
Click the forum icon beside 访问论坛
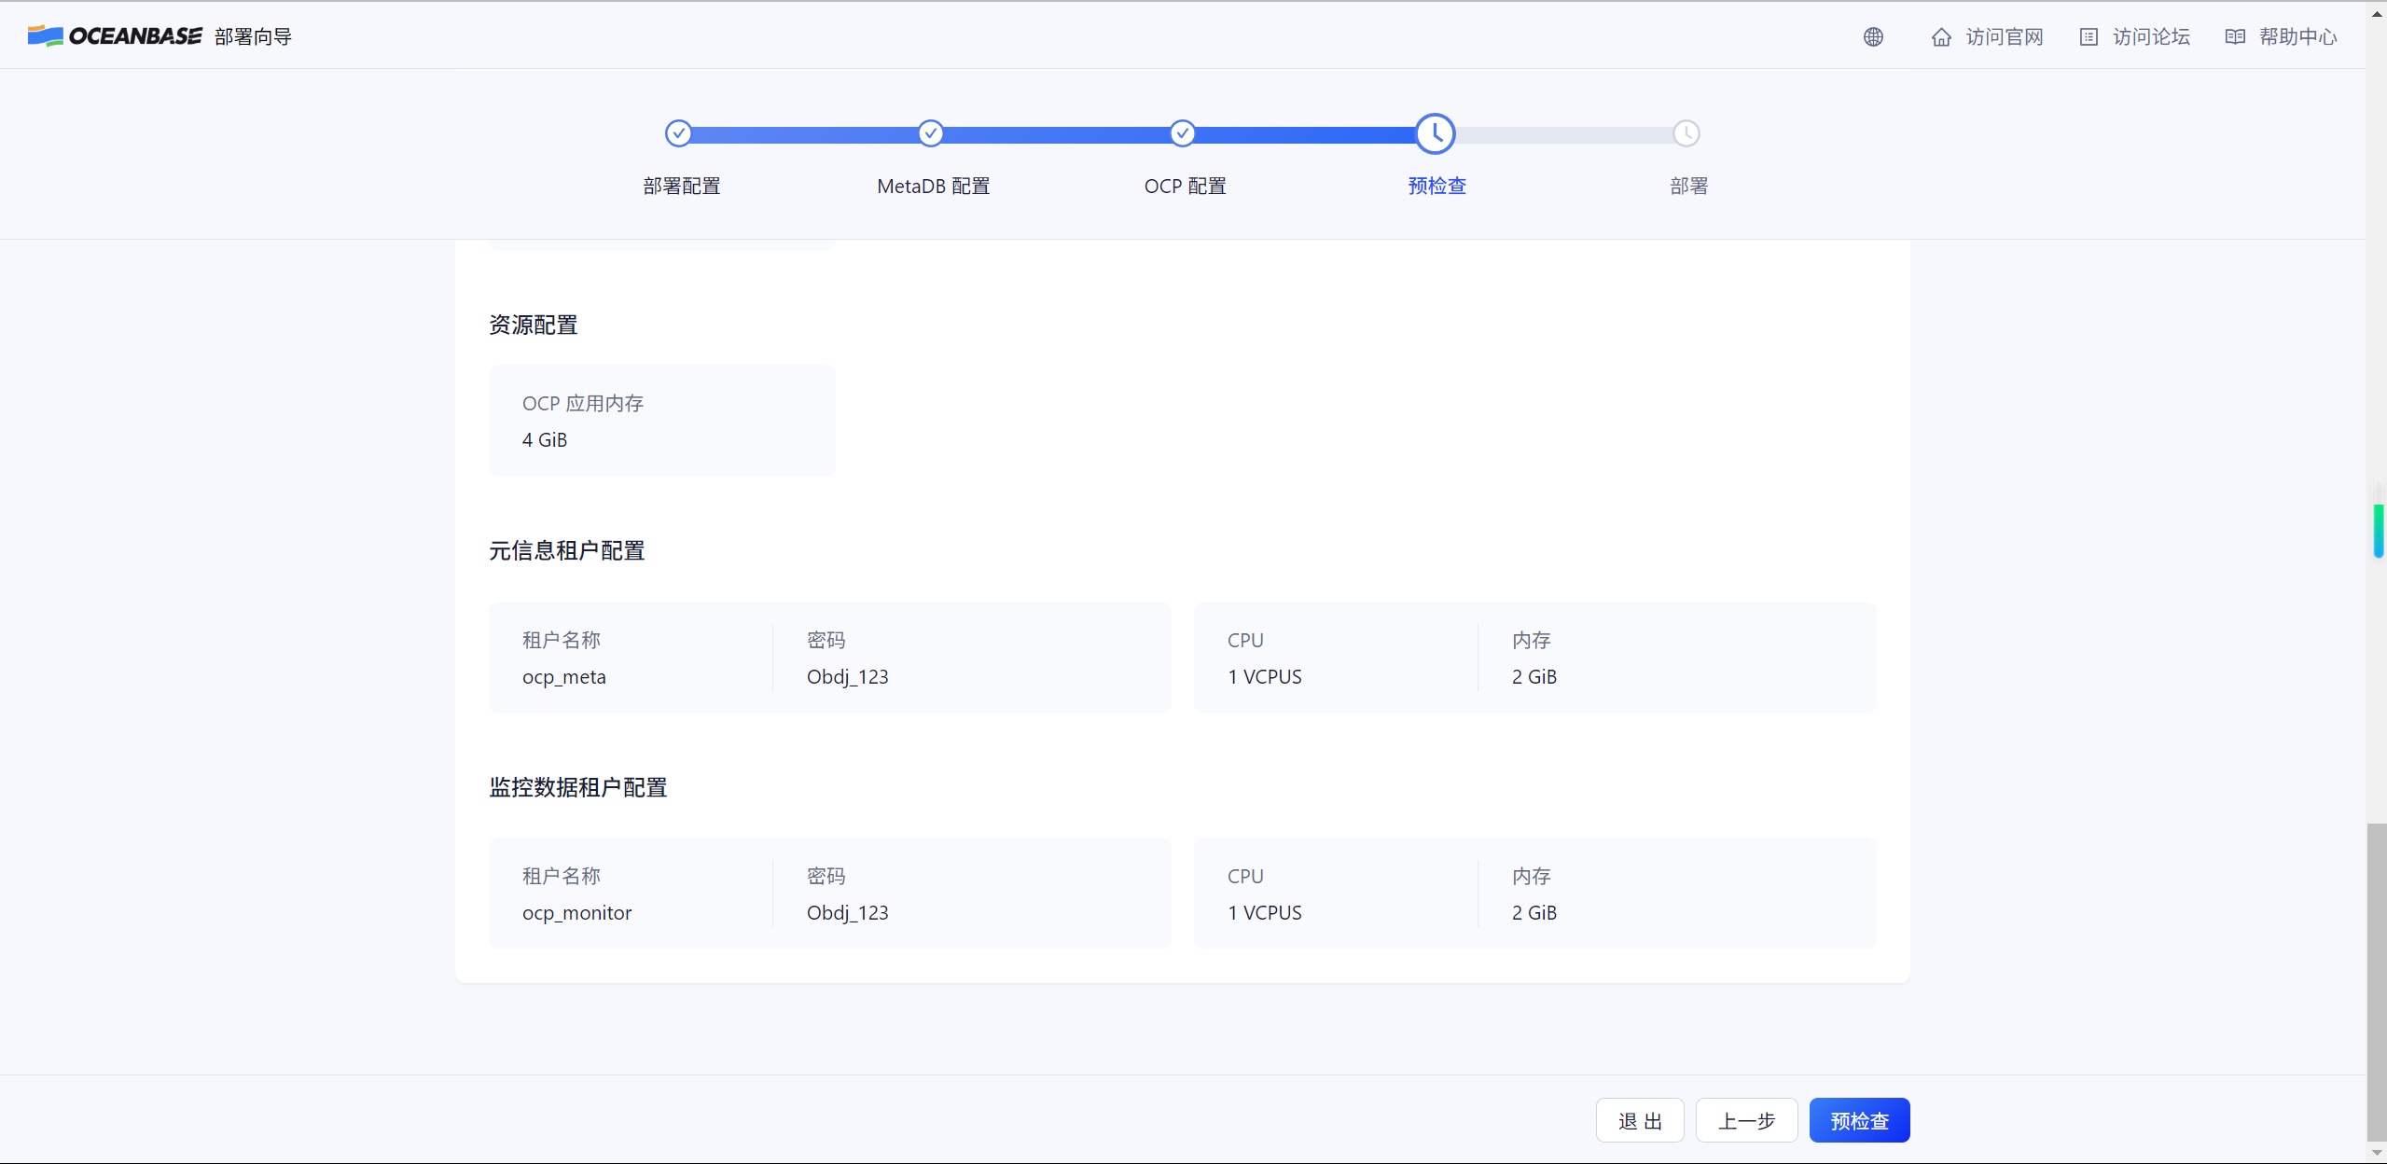2089,37
